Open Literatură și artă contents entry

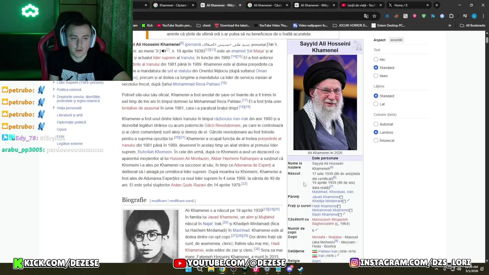(70, 115)
